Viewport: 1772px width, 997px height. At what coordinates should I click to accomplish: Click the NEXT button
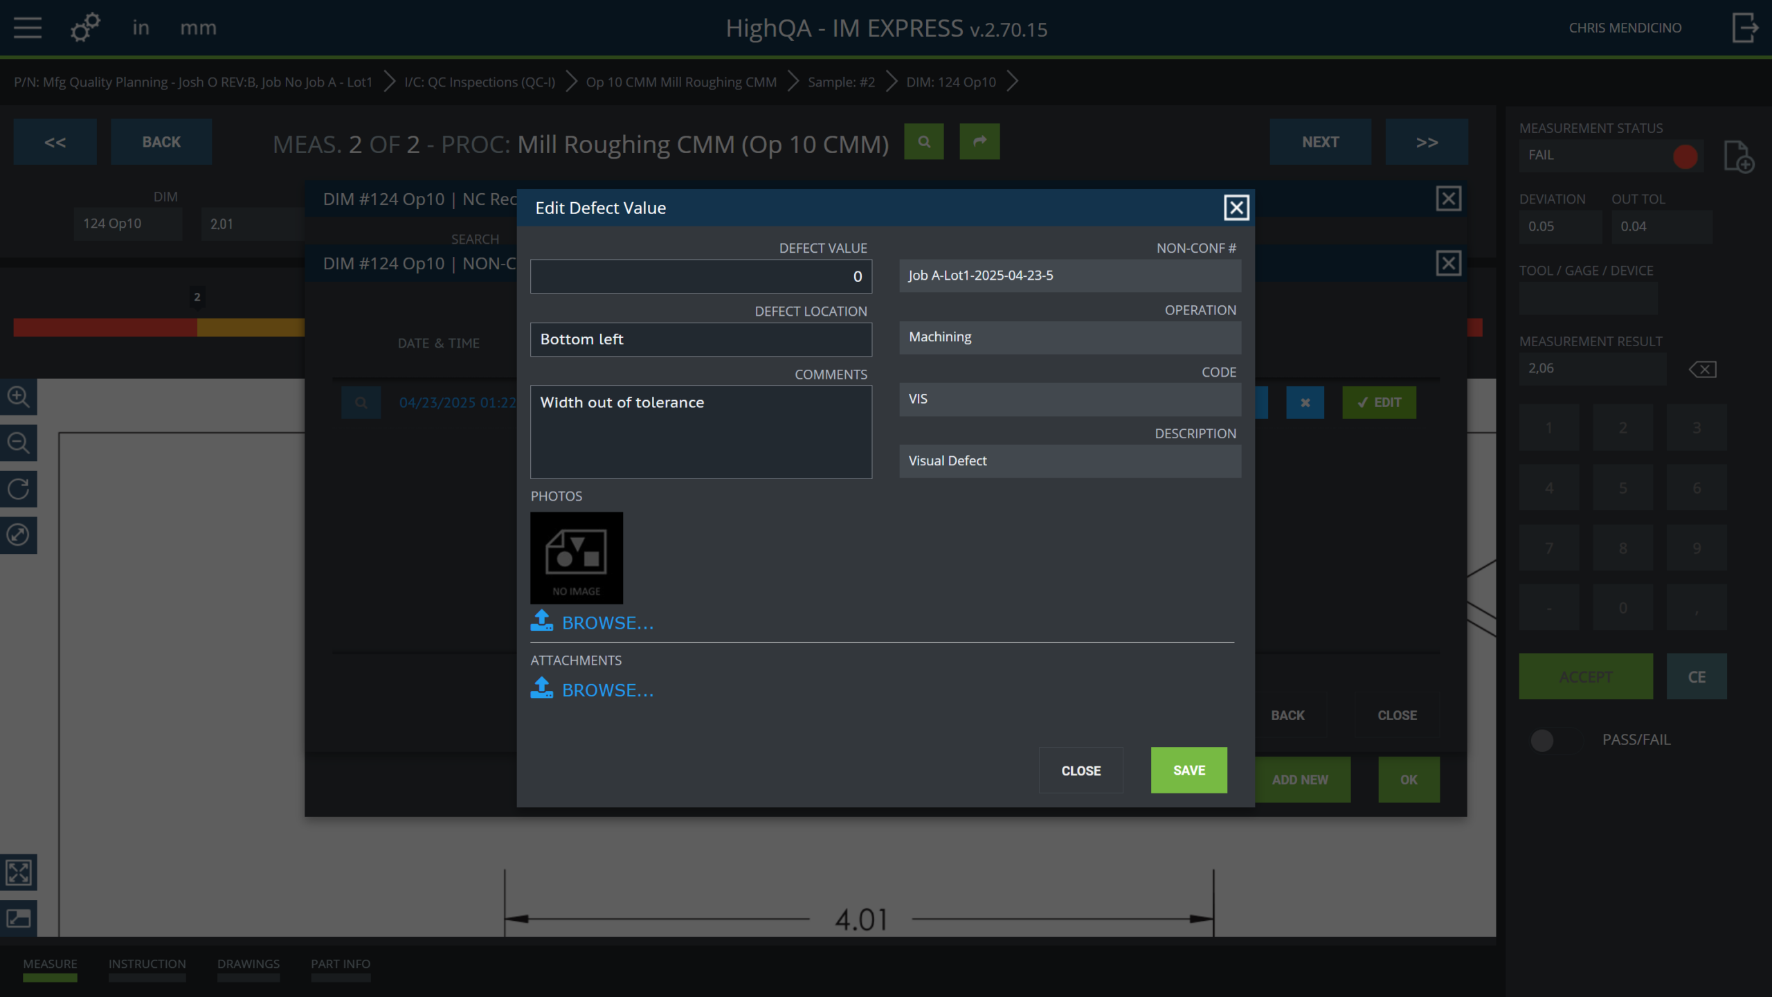pyautogui.click(x=1321, y=142)
